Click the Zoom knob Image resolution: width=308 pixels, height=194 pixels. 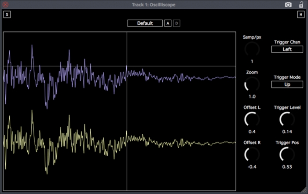pyautogui.click(x=252, y=84)
